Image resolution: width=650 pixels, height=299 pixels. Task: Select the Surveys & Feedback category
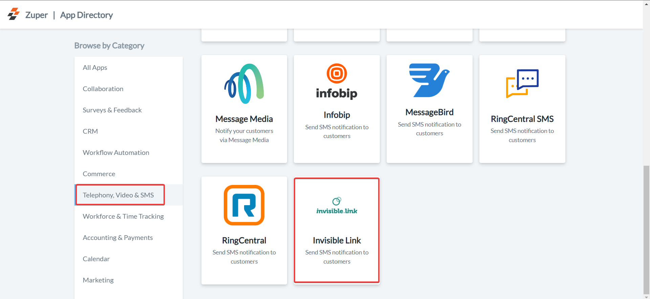click(x=129, y=110)
